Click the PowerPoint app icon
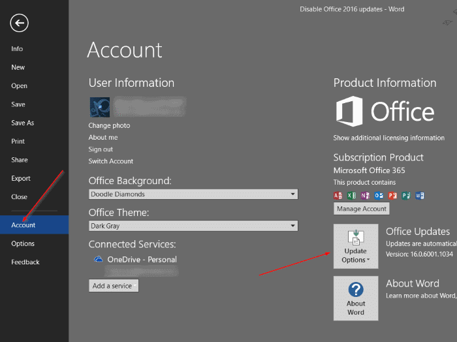The width and height of the screenshot is (457, 342). 392,195
